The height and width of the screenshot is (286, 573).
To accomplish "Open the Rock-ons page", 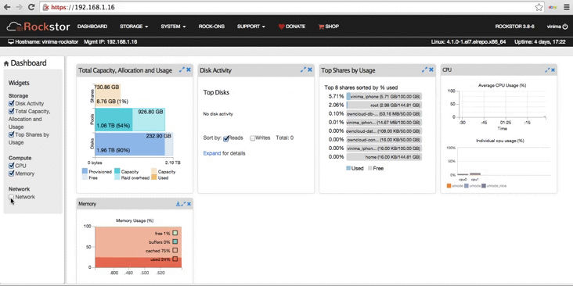I will (x=211, y=27).
